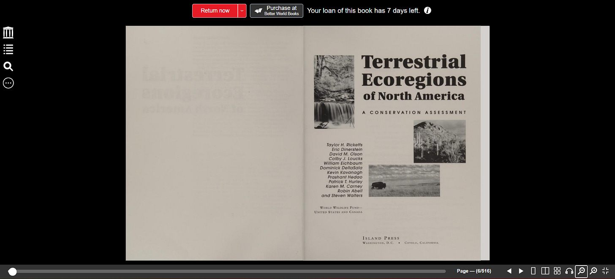Image resolution: width=615 pixels, height=279 pixels.
Task: Go to next page with right arrow
Action: click(521, 271)
